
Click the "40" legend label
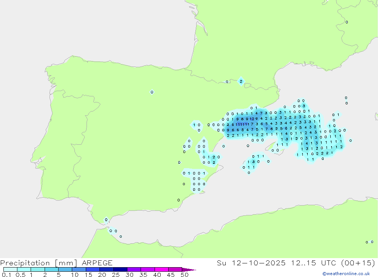(x=157, y=275)
